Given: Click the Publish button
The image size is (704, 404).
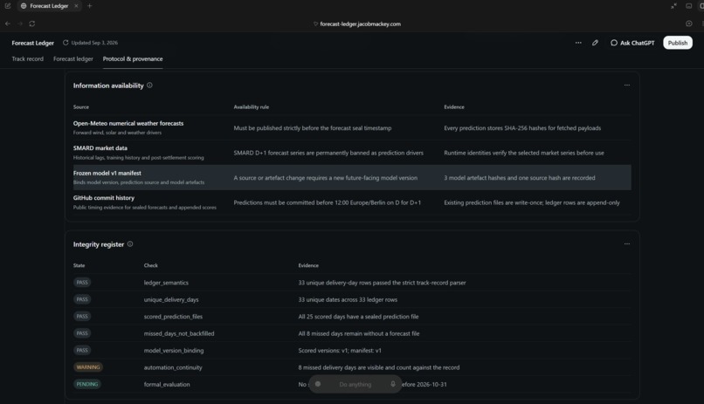Looking at the screenshot, I should [x=678, y=43].
